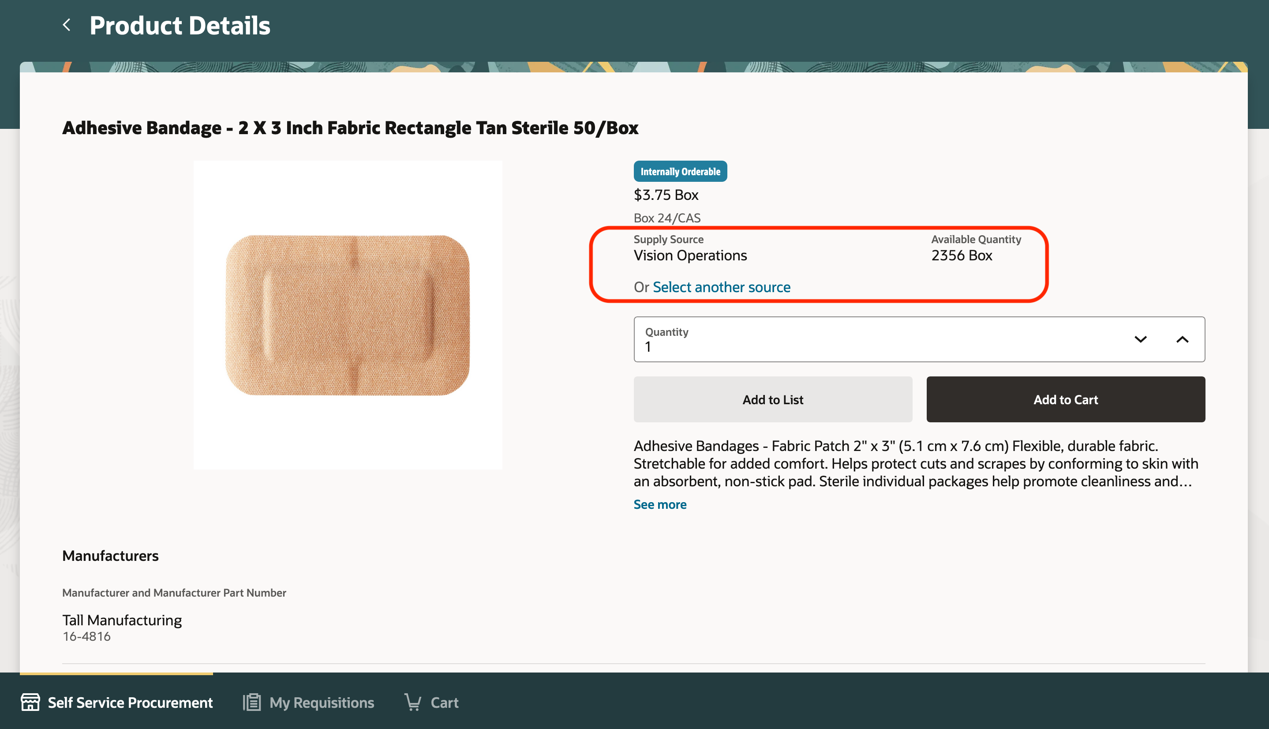Click the Internally Orderable badge

[x=680, y=172]
